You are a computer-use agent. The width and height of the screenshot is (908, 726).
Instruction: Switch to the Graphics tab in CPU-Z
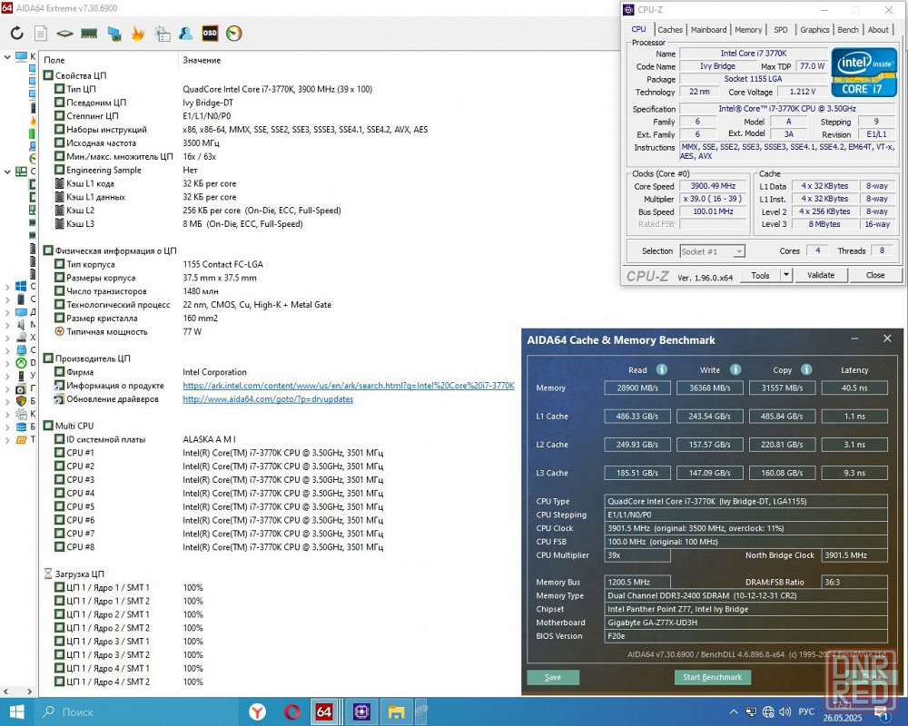tap(814, 30)
